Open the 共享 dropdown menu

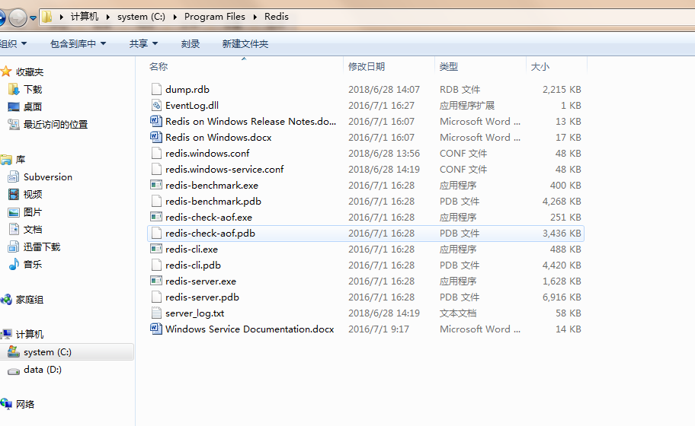click(x=143, y=44)
